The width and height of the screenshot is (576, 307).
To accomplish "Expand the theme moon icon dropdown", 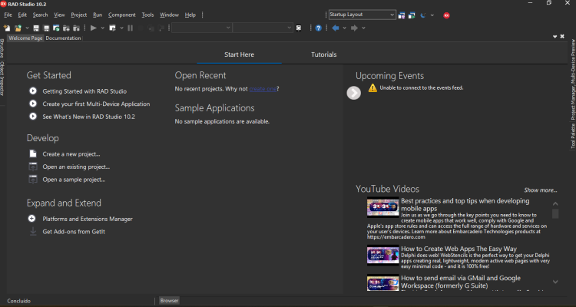I will (432, 15).
